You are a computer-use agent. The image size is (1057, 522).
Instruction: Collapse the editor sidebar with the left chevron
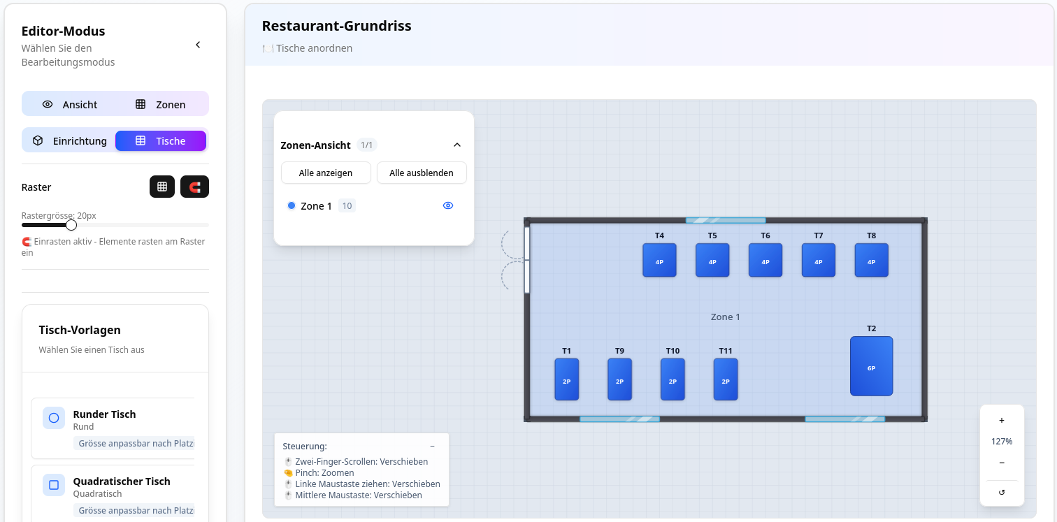(x=198, y=45)
